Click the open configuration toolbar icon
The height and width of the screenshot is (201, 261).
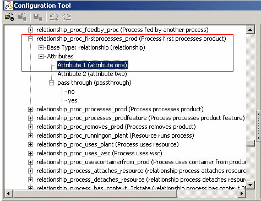click(x=9, y=17)
